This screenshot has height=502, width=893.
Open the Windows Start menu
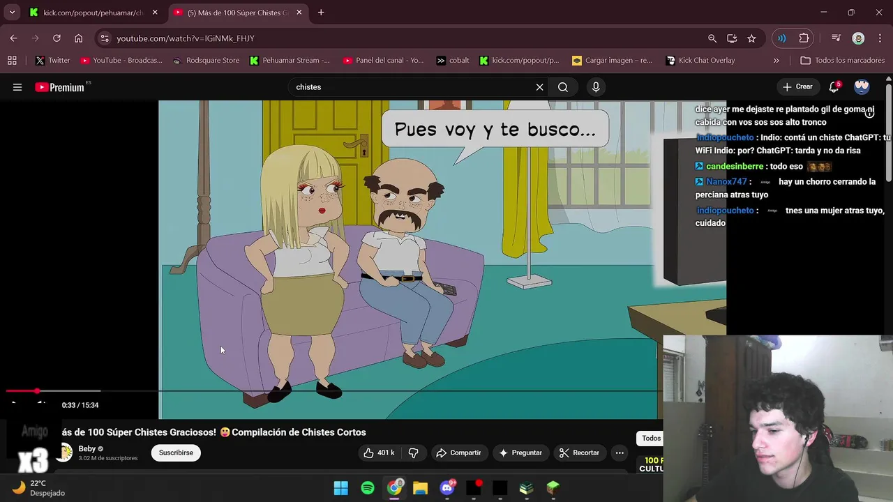[x=340, y=488]
